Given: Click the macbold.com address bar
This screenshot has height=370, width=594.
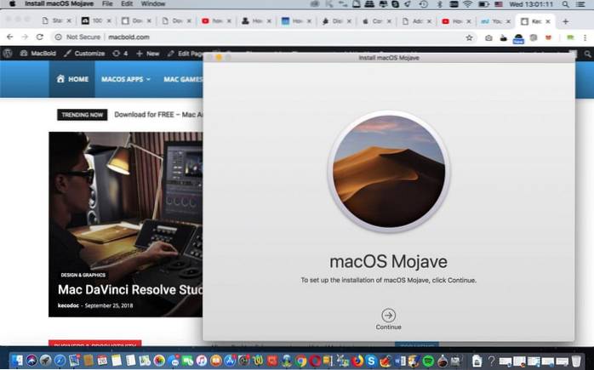Looking at the screenshot, I should (x=255, y=37).
